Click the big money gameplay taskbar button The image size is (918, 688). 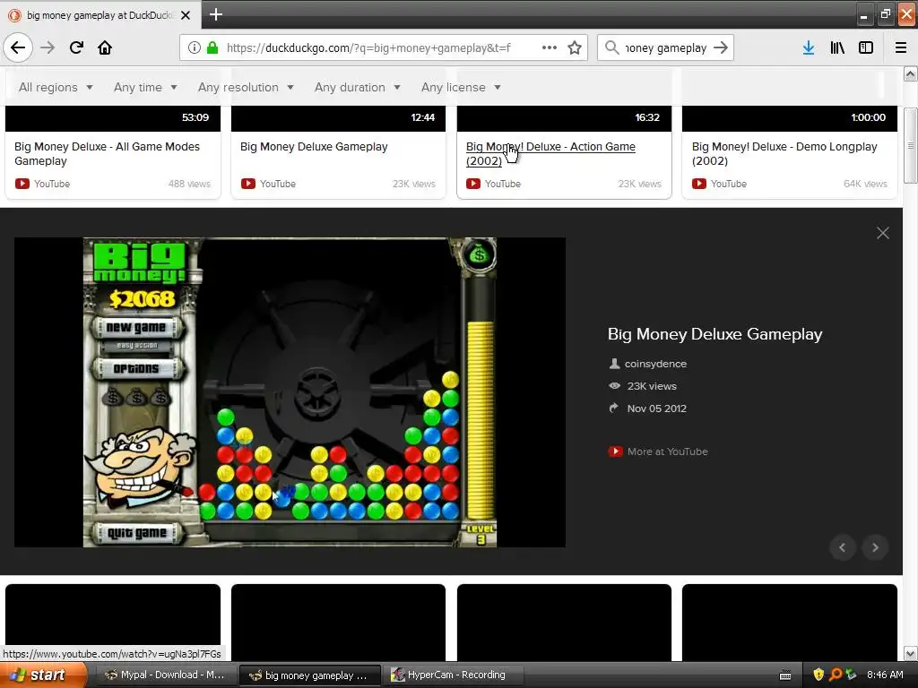click(x=309, y=675)
